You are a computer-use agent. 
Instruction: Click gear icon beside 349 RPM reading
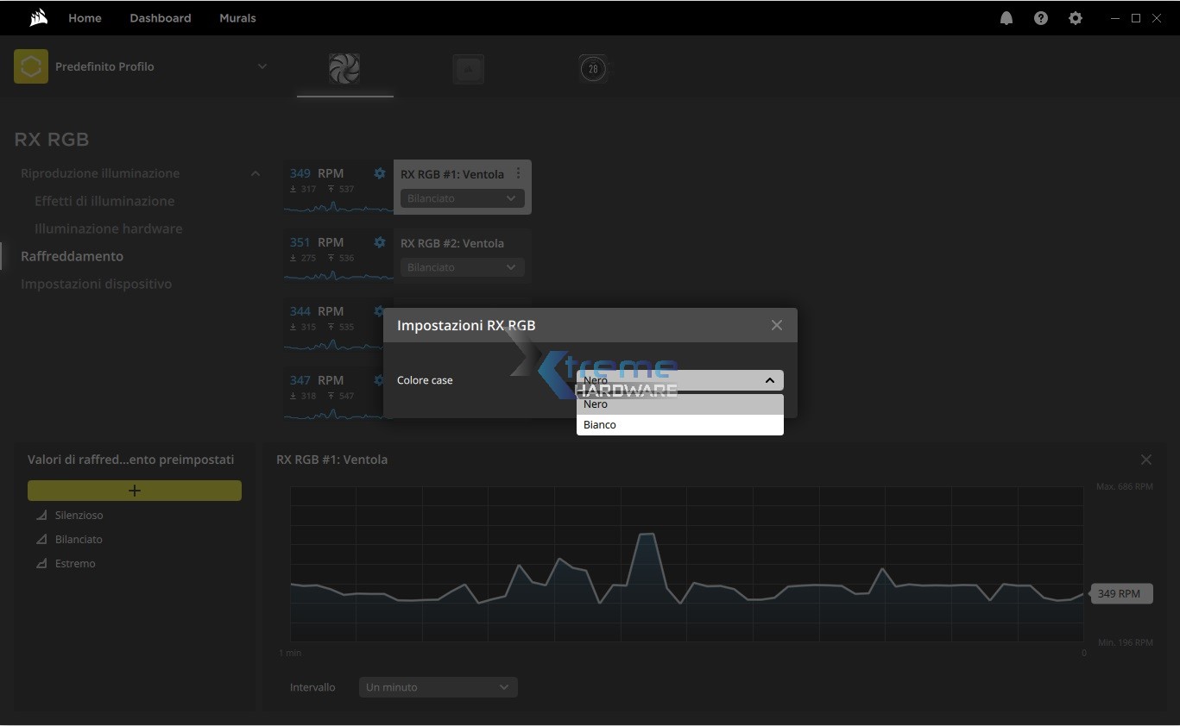pos(379,173)
